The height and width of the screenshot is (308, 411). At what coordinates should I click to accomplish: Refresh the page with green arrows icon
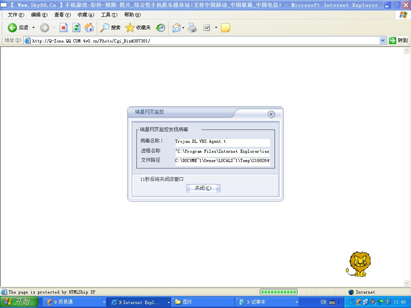click(76, 28)
